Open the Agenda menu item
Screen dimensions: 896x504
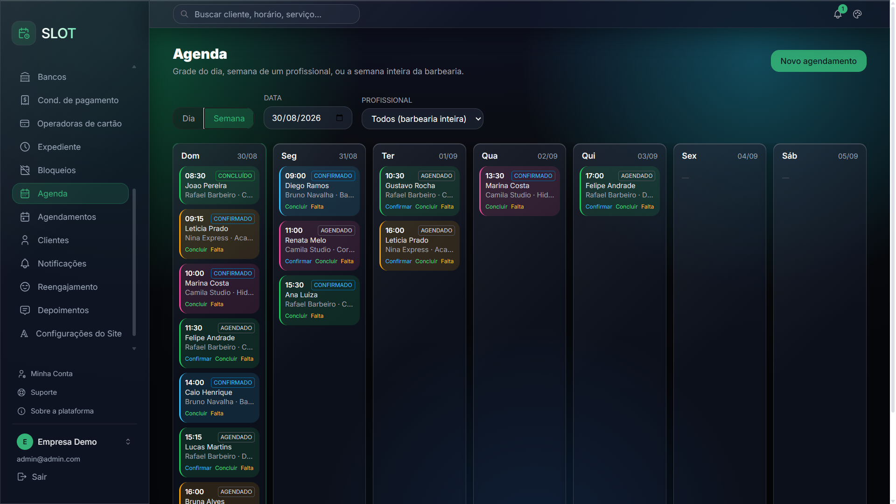70,194
